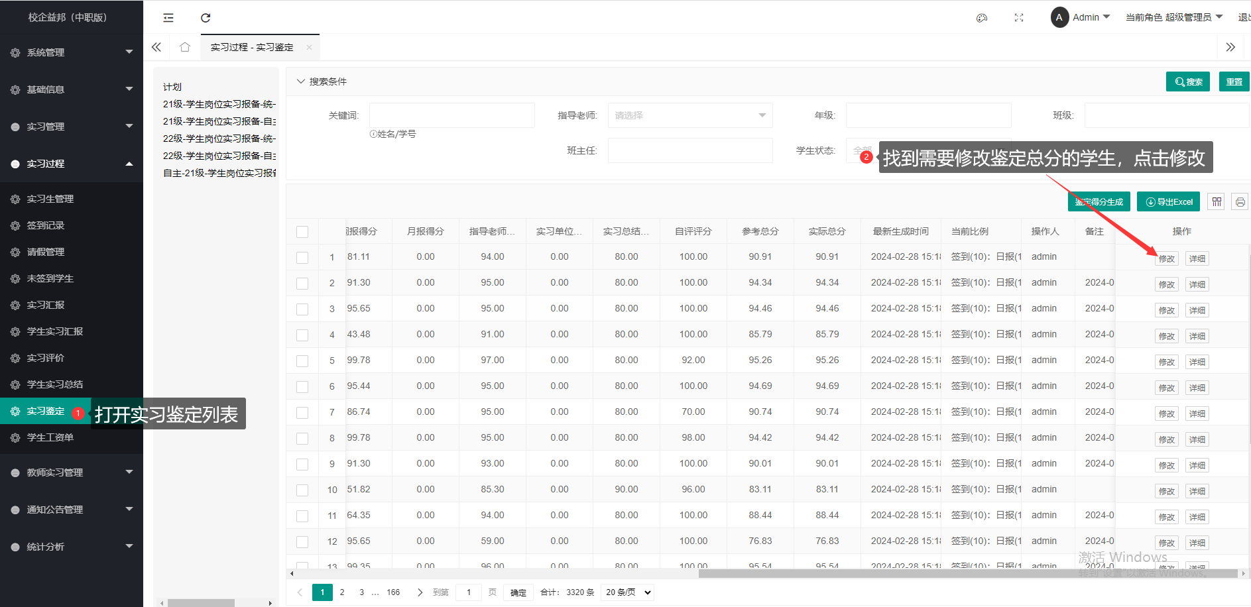
Task: Expand the 系统管理 sidebar menu
Action: pyautogui.click(x=71, y=52)
